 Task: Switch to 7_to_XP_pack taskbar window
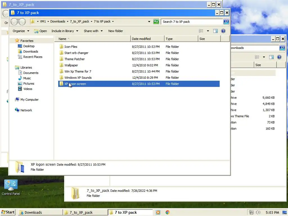click(85, 212)
